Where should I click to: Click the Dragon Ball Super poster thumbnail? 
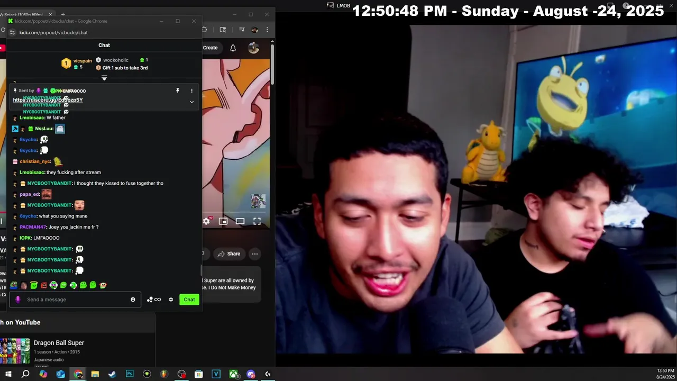pyautogui.click(x=15, y=351)
